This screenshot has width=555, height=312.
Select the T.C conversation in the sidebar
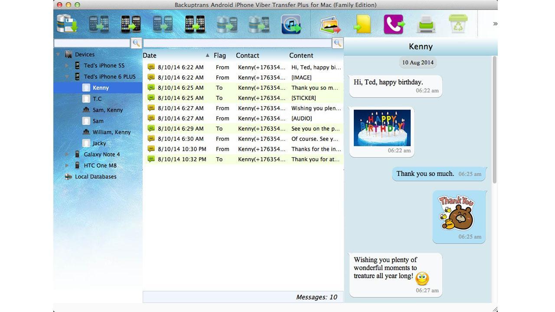(97, 98)
